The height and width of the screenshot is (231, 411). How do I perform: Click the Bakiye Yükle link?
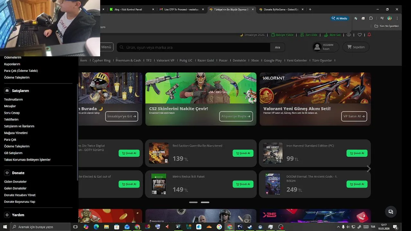click(282, 35)
